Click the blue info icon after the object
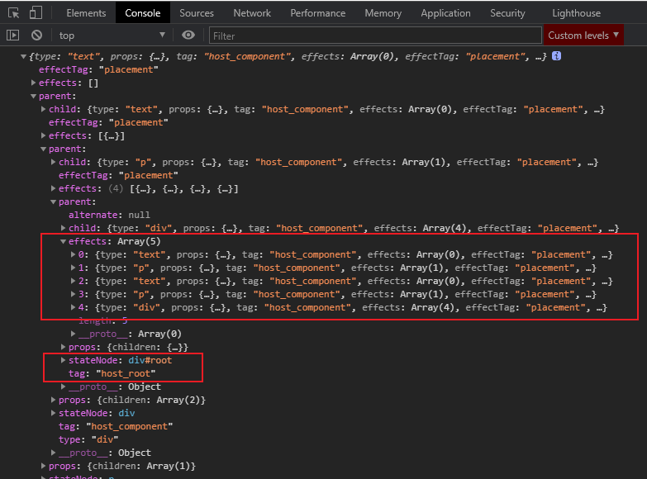This screenshot has width=647, height=479. [556, 56]
